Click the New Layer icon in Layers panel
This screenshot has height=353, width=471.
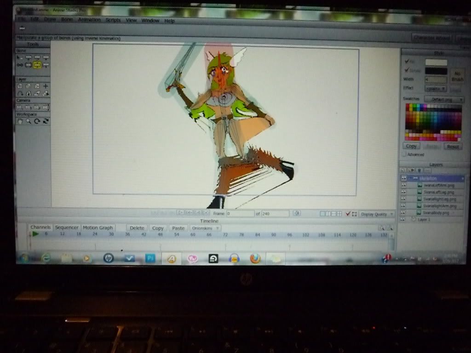click(403, 171)
